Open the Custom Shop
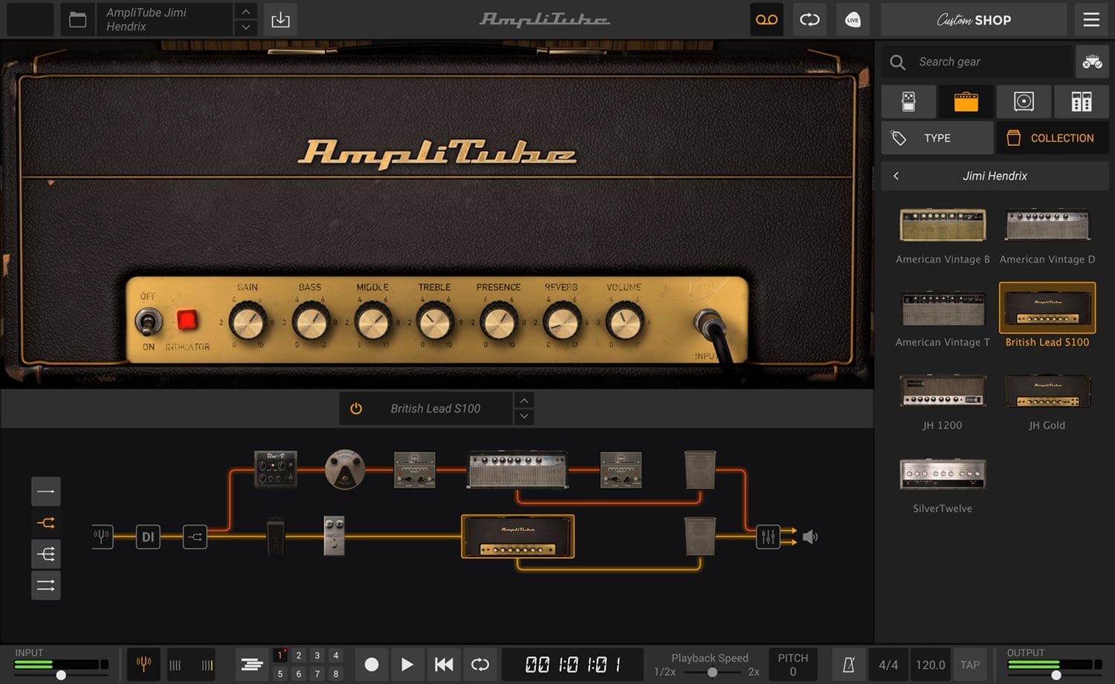The height and width of the screenshot is (684, 1115). tap(974, 20)
